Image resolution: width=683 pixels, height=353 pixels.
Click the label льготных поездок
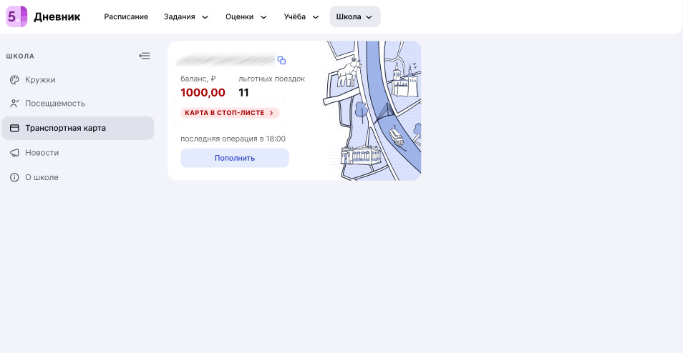coord(272,79)
